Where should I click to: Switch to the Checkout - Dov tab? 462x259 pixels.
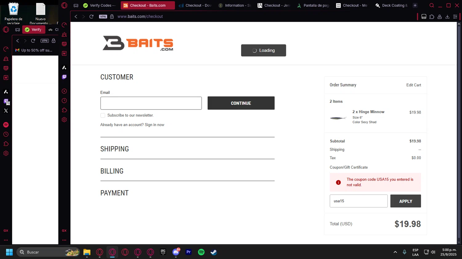[195, 5]
